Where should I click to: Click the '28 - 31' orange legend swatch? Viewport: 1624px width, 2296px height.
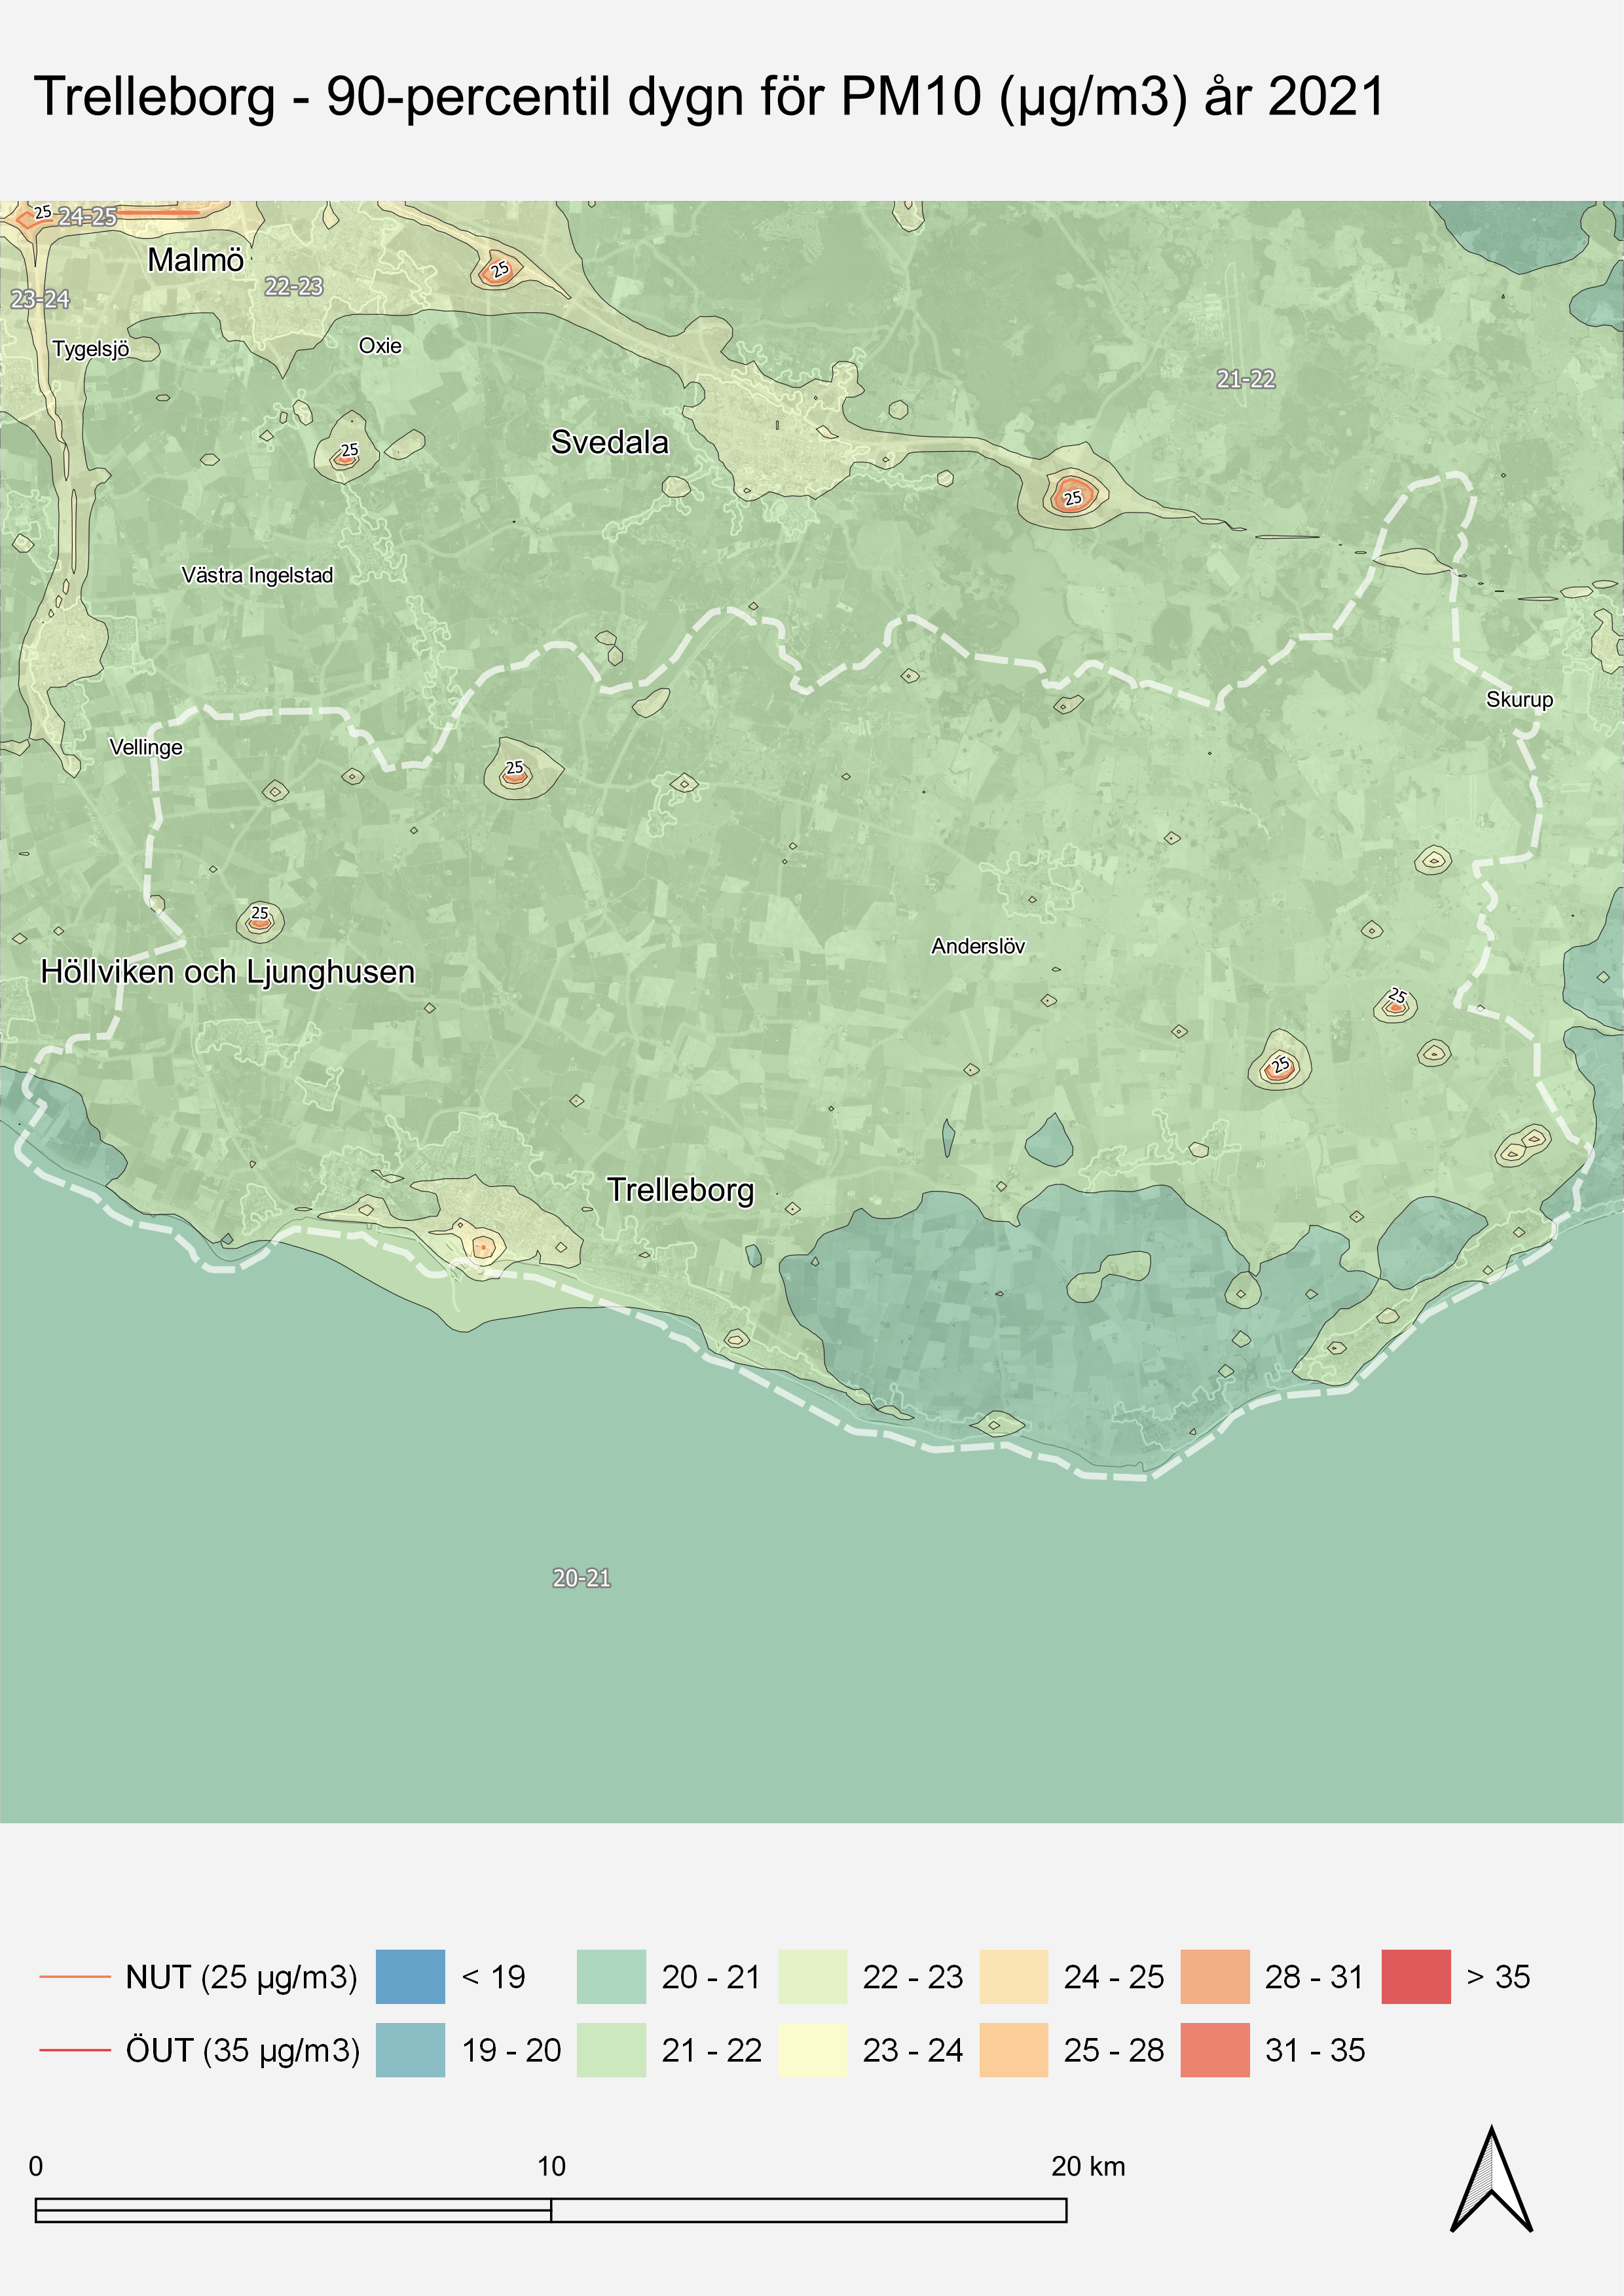coord(1214,1976)
